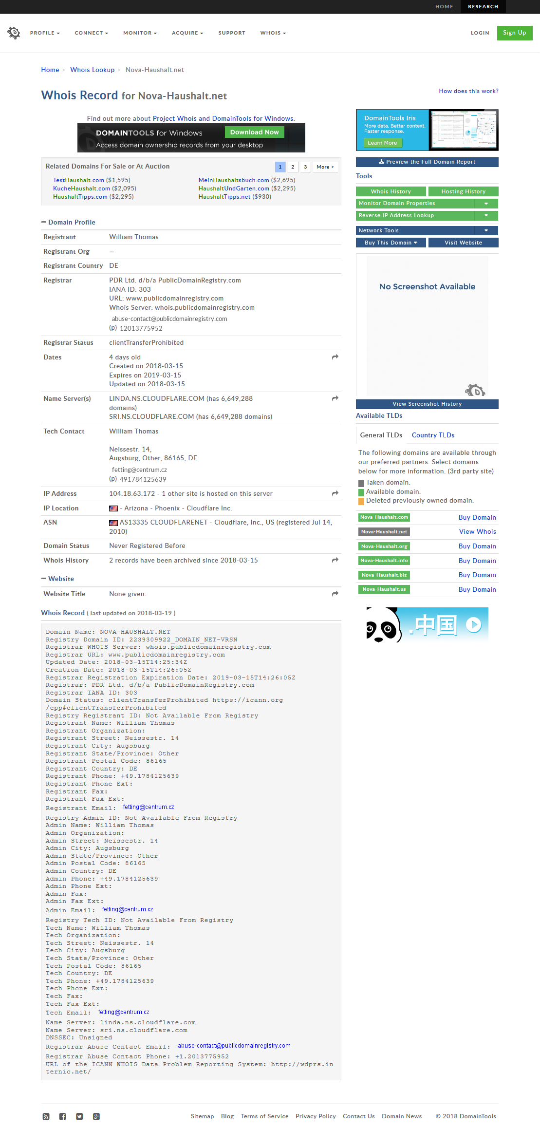The width and height of the screenshot is (540, 1129).
Task: Click the share arrow in Dates row
Action: [x=335, y=357]
